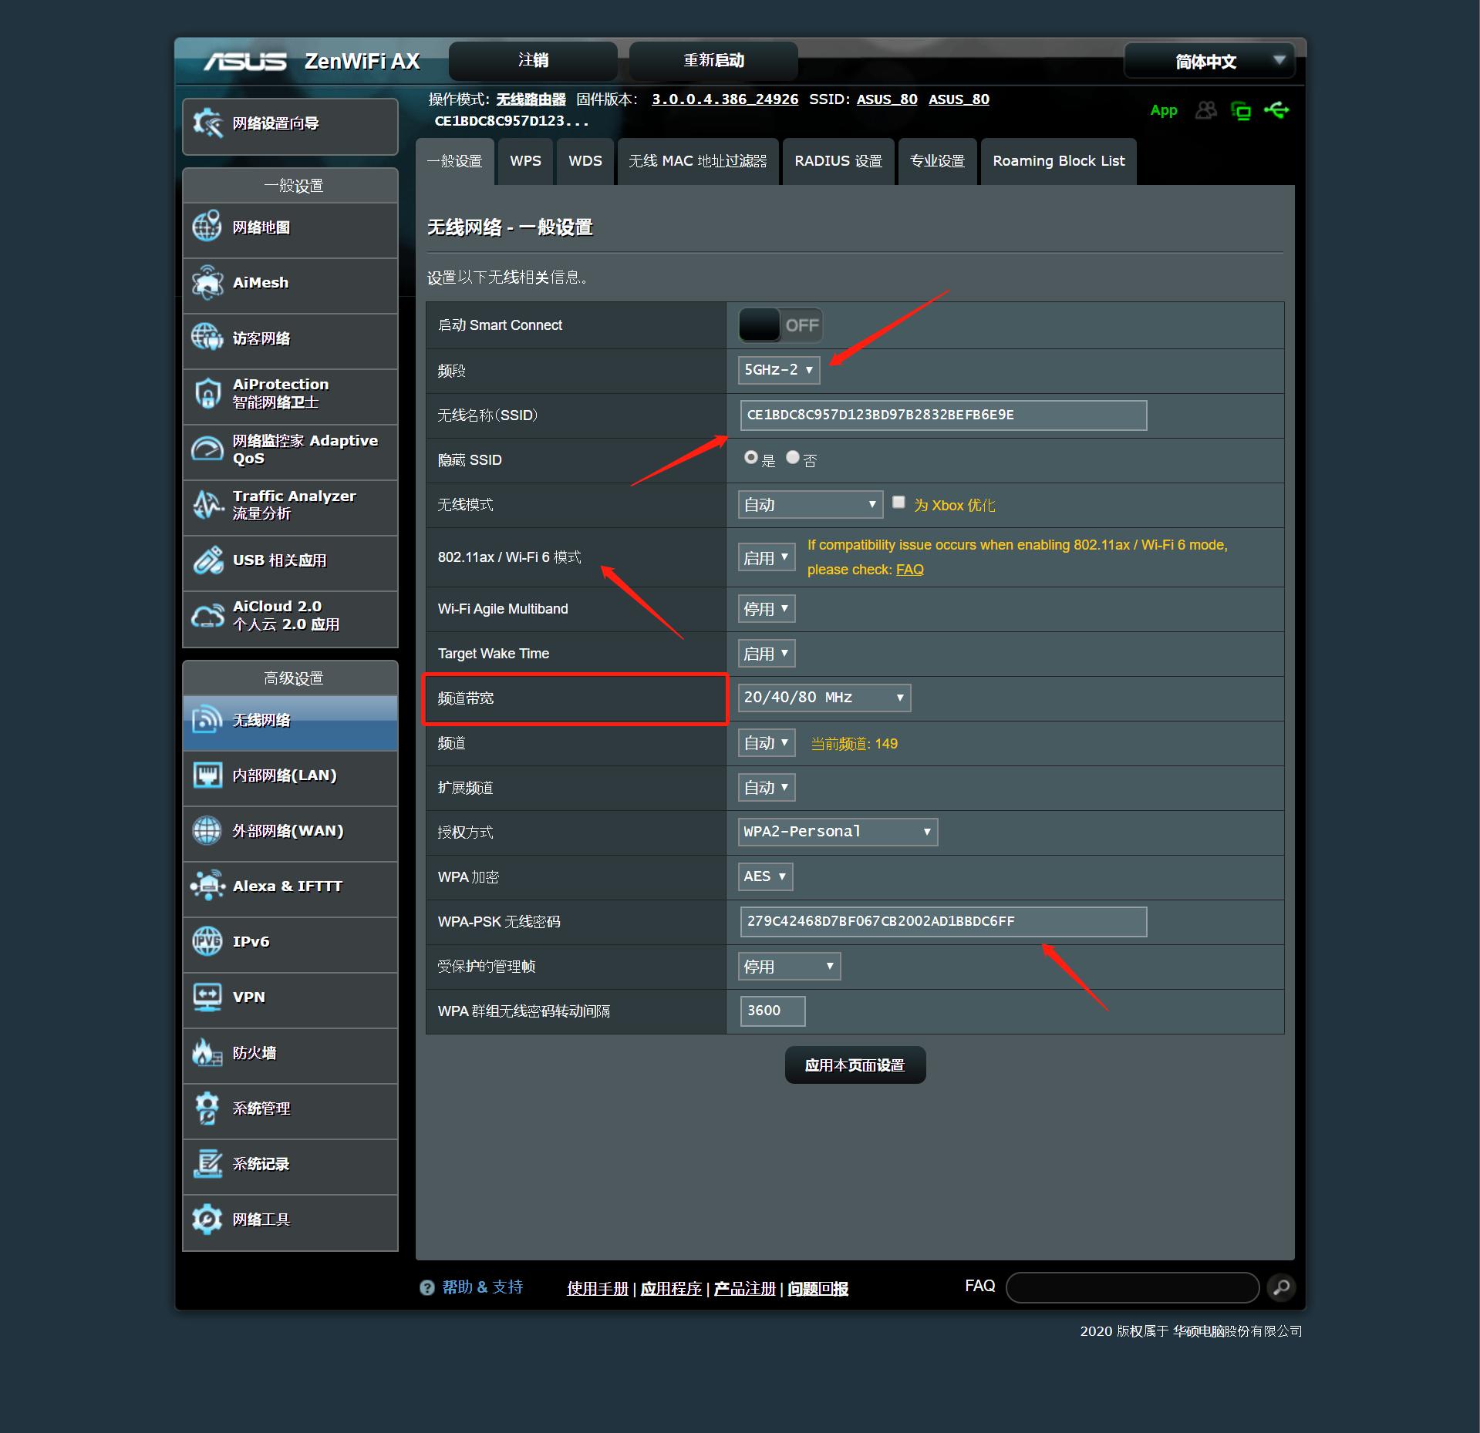This screenshot has width=1480, height=1433.
Task: Open Traffic Analyzer icon in sidebar
Action: (x=207, y=505)
